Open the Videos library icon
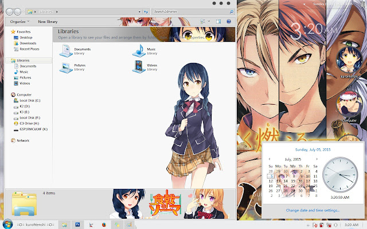Viewport: 367px width, 229px height. (x=139, y=67)
